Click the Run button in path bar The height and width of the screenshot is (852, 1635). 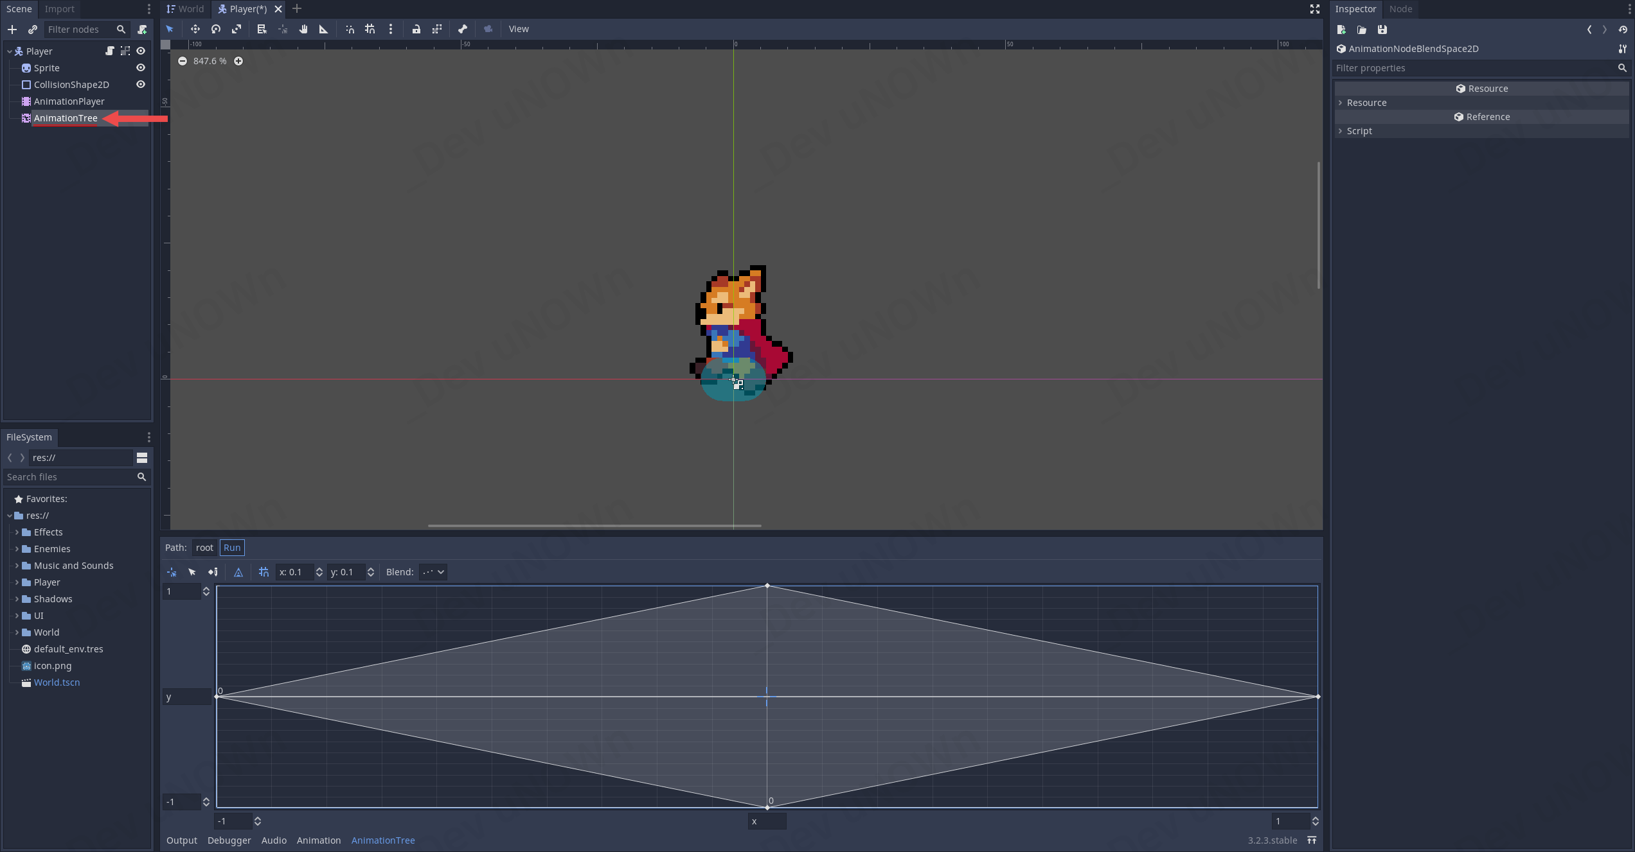[x=232, y=548]
